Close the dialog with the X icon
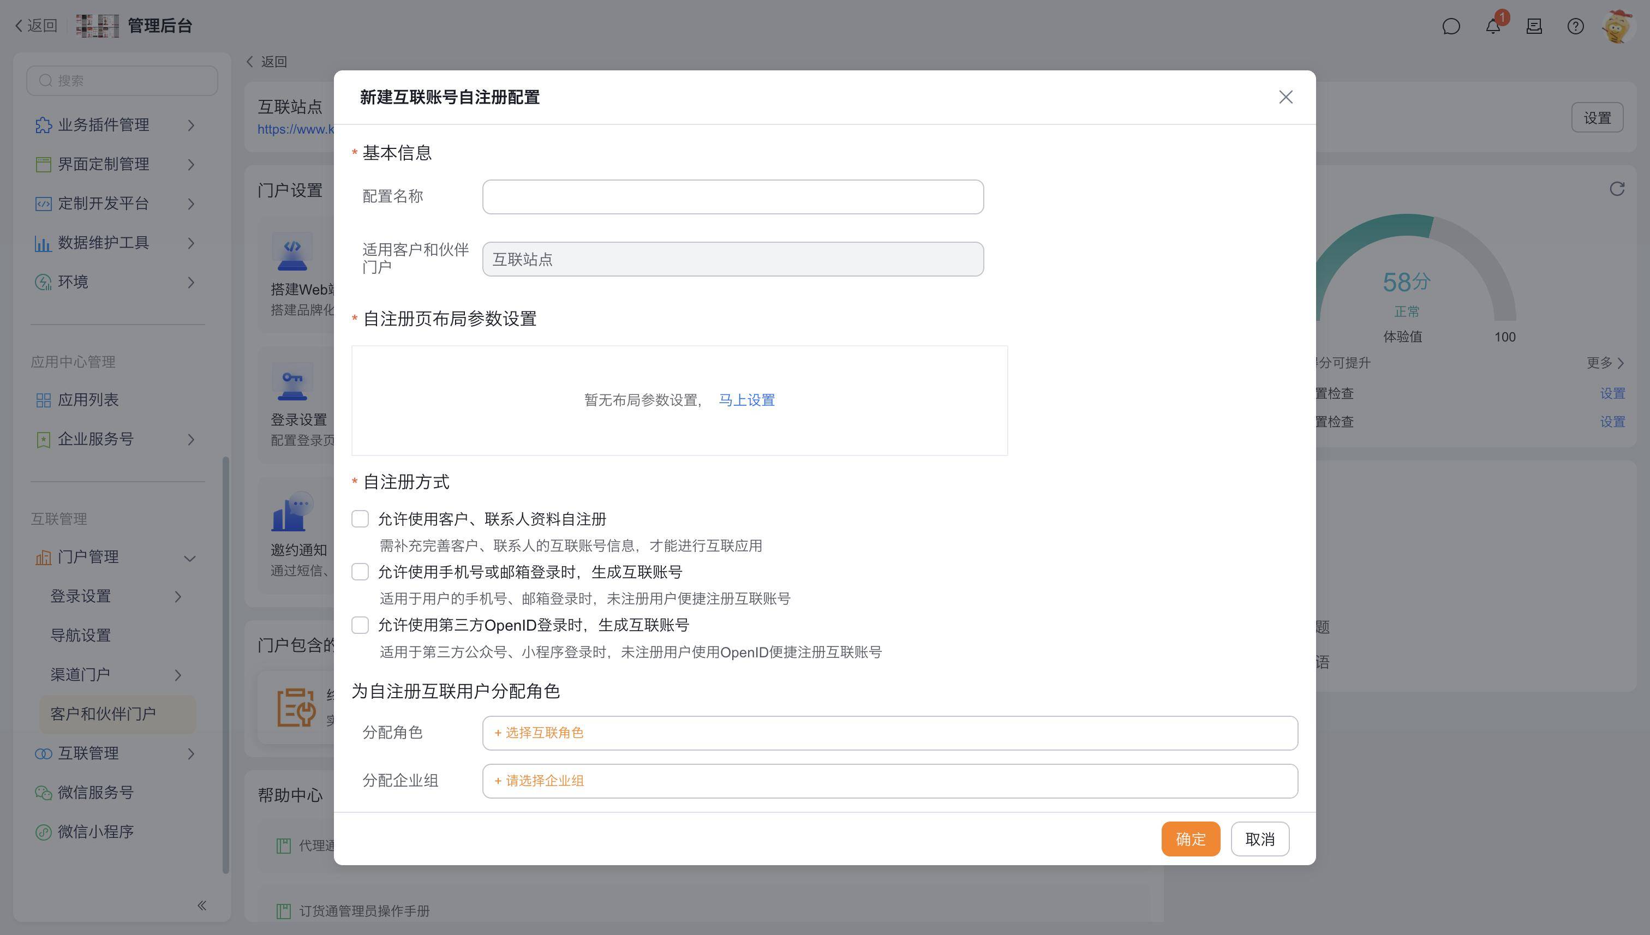 1285,97
